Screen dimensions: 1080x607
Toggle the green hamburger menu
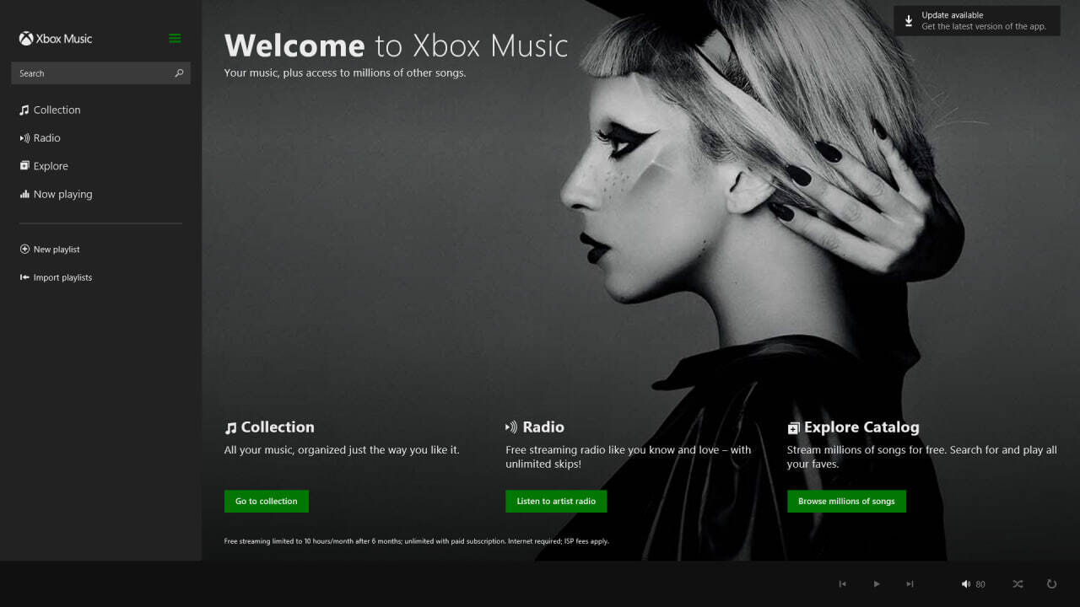click(175, 39)
